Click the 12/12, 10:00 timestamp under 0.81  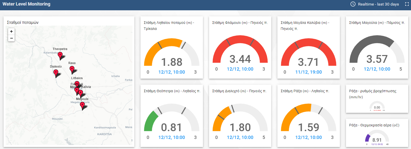tap(172, 137)
